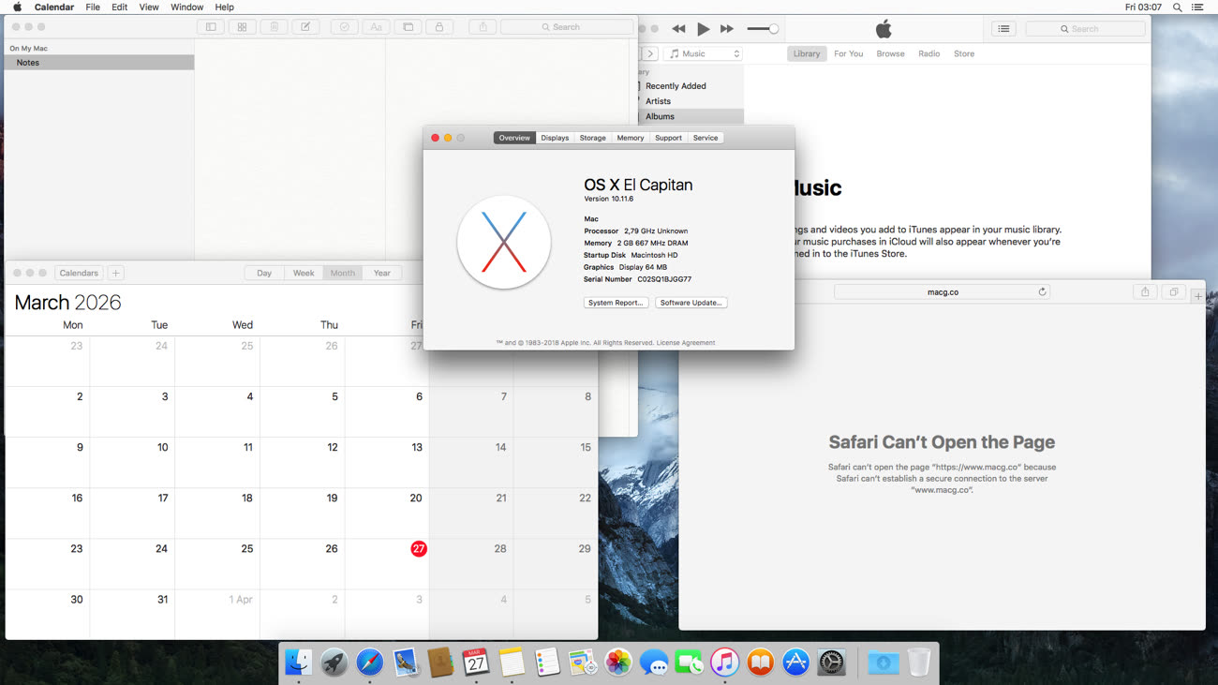Click the Software Update button
Image resolution: width=1218 pixels, height=685 pixels.
pos(691,303)
